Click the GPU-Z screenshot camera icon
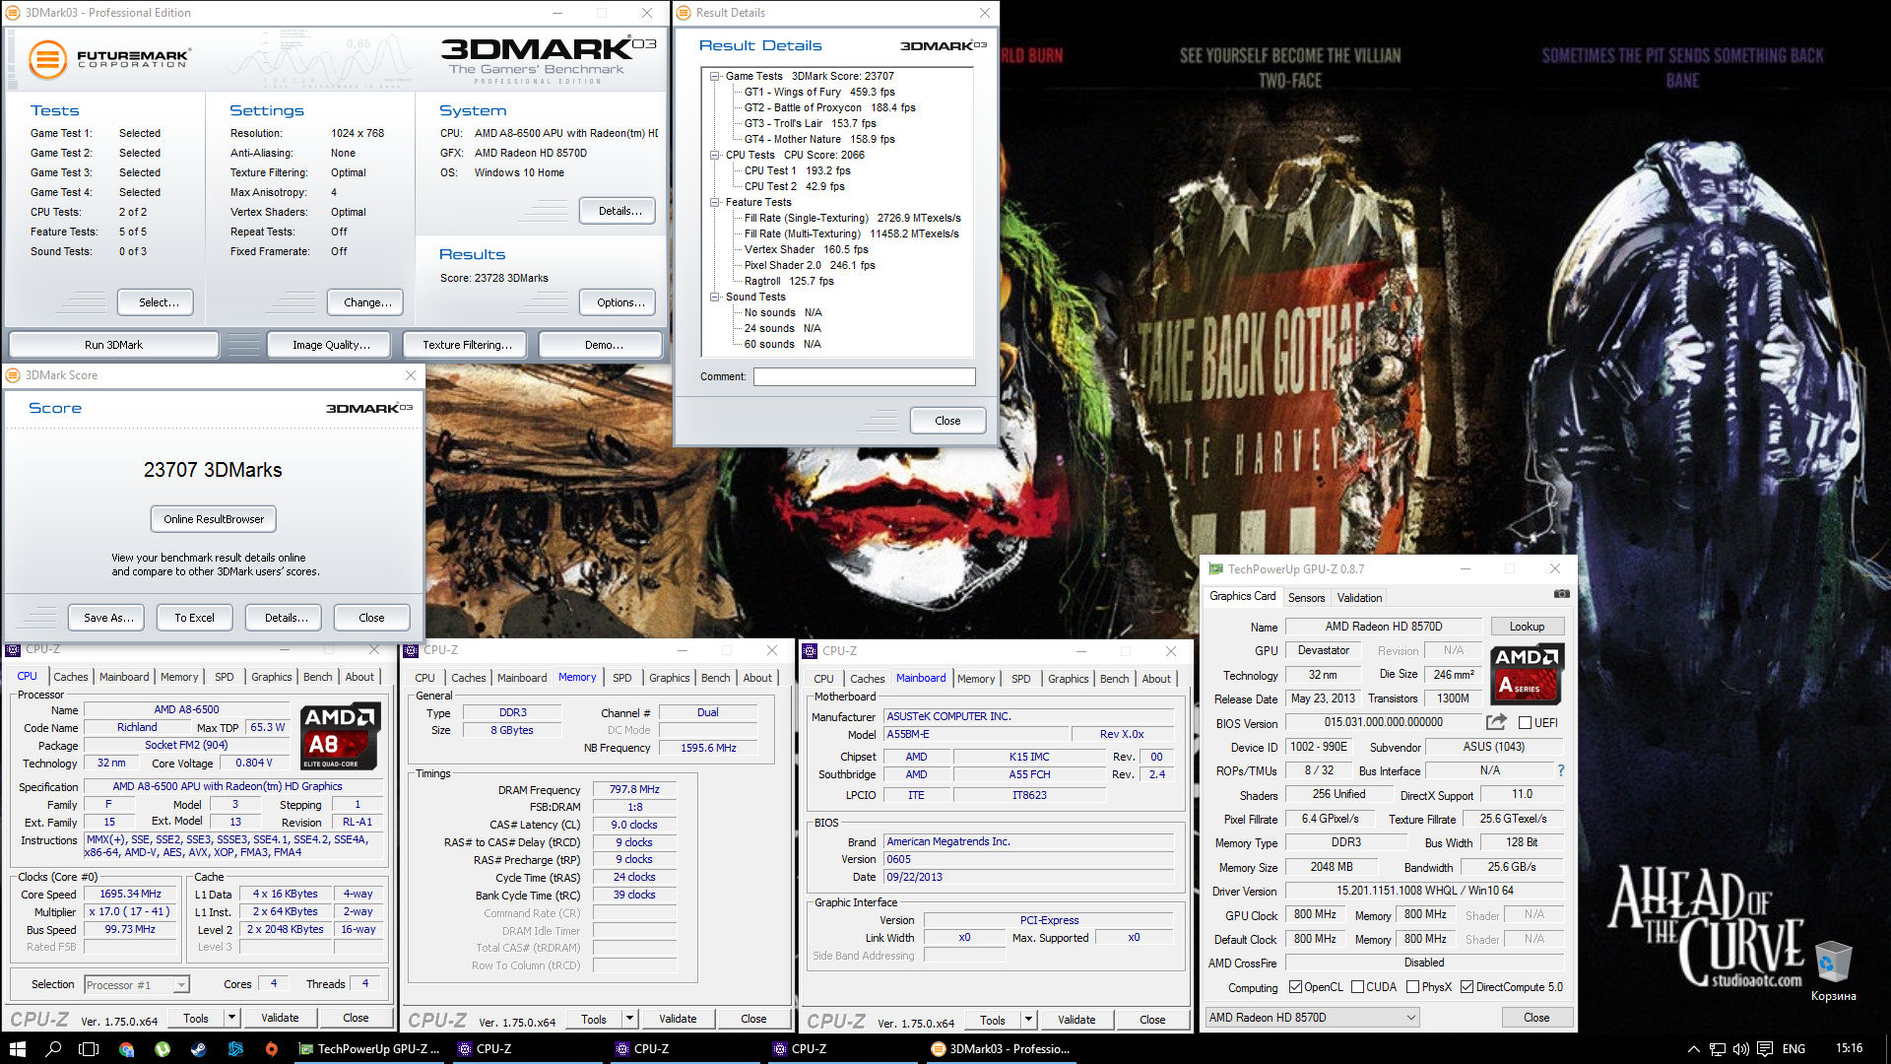This screenshot has width=1891, height=1064. 1561,594
